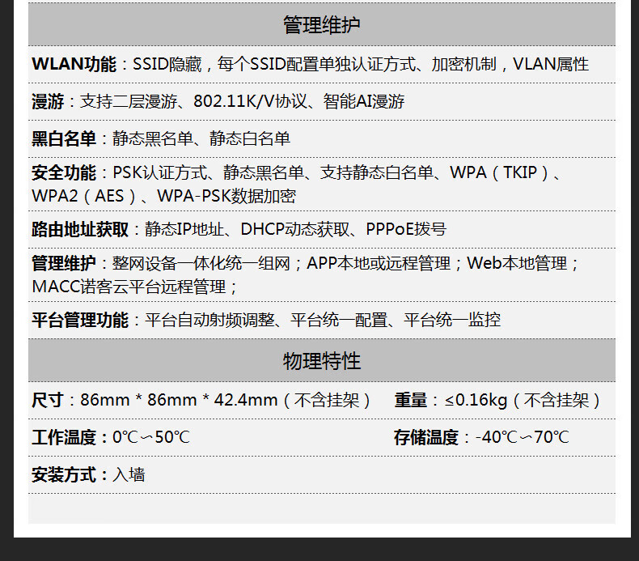Screen dimensions: 639x561
Task: Select the 平台管理功能 row label
Action: click(x=80, y=321)
